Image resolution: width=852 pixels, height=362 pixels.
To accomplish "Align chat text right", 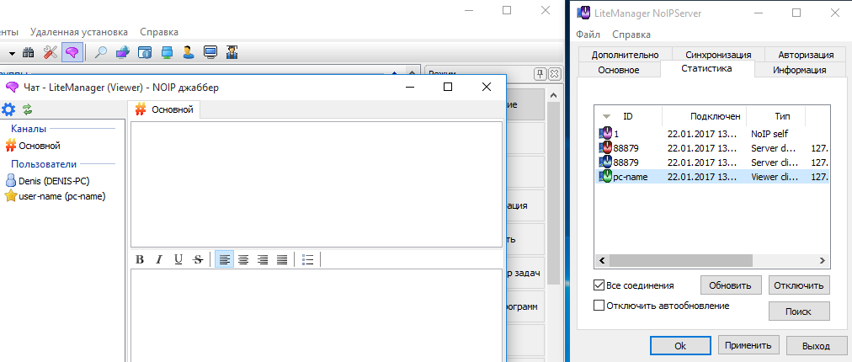I will [263, 260].
